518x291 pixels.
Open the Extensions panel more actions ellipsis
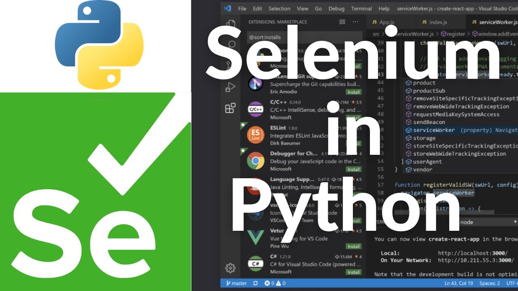355,22
